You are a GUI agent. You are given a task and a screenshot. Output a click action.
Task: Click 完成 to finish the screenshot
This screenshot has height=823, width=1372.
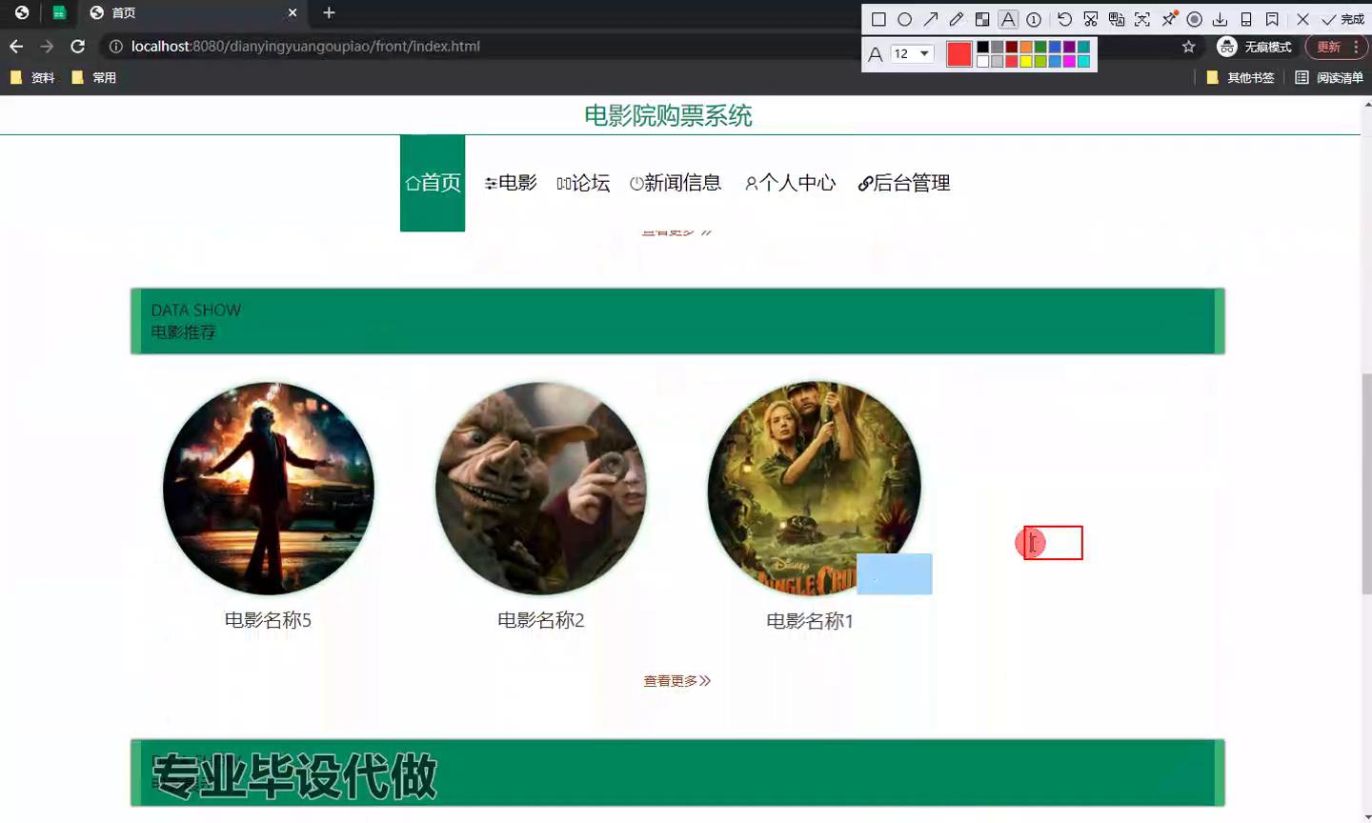(x=1342, y=19)
